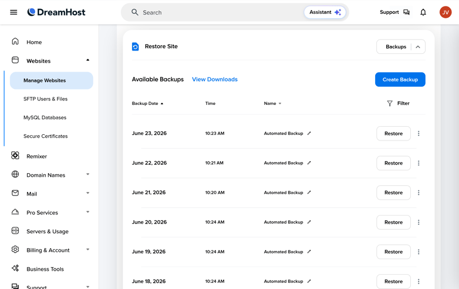
Task: Restore the June 19, 2026 backup
Action: pos(394,252)
